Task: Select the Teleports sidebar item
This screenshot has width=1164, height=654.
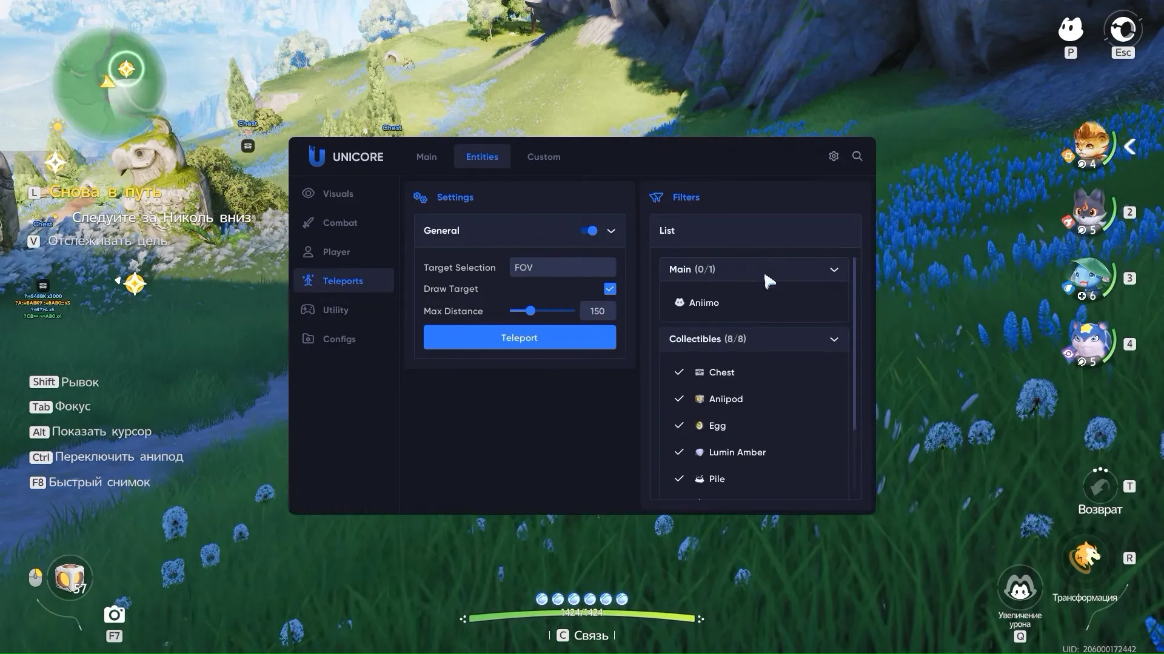Action: coord(343,281)
